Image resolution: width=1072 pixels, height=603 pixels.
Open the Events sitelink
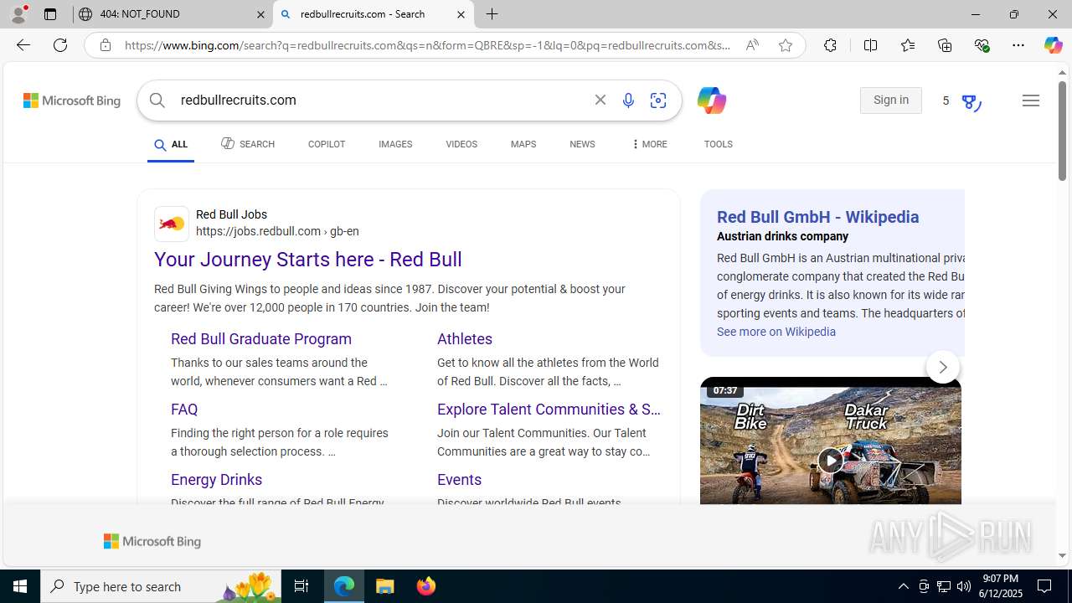459,480
